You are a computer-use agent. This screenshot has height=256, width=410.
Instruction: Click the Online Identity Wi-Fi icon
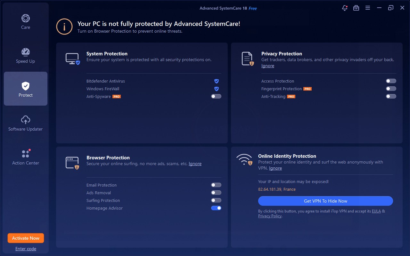[x=244, y=159]
